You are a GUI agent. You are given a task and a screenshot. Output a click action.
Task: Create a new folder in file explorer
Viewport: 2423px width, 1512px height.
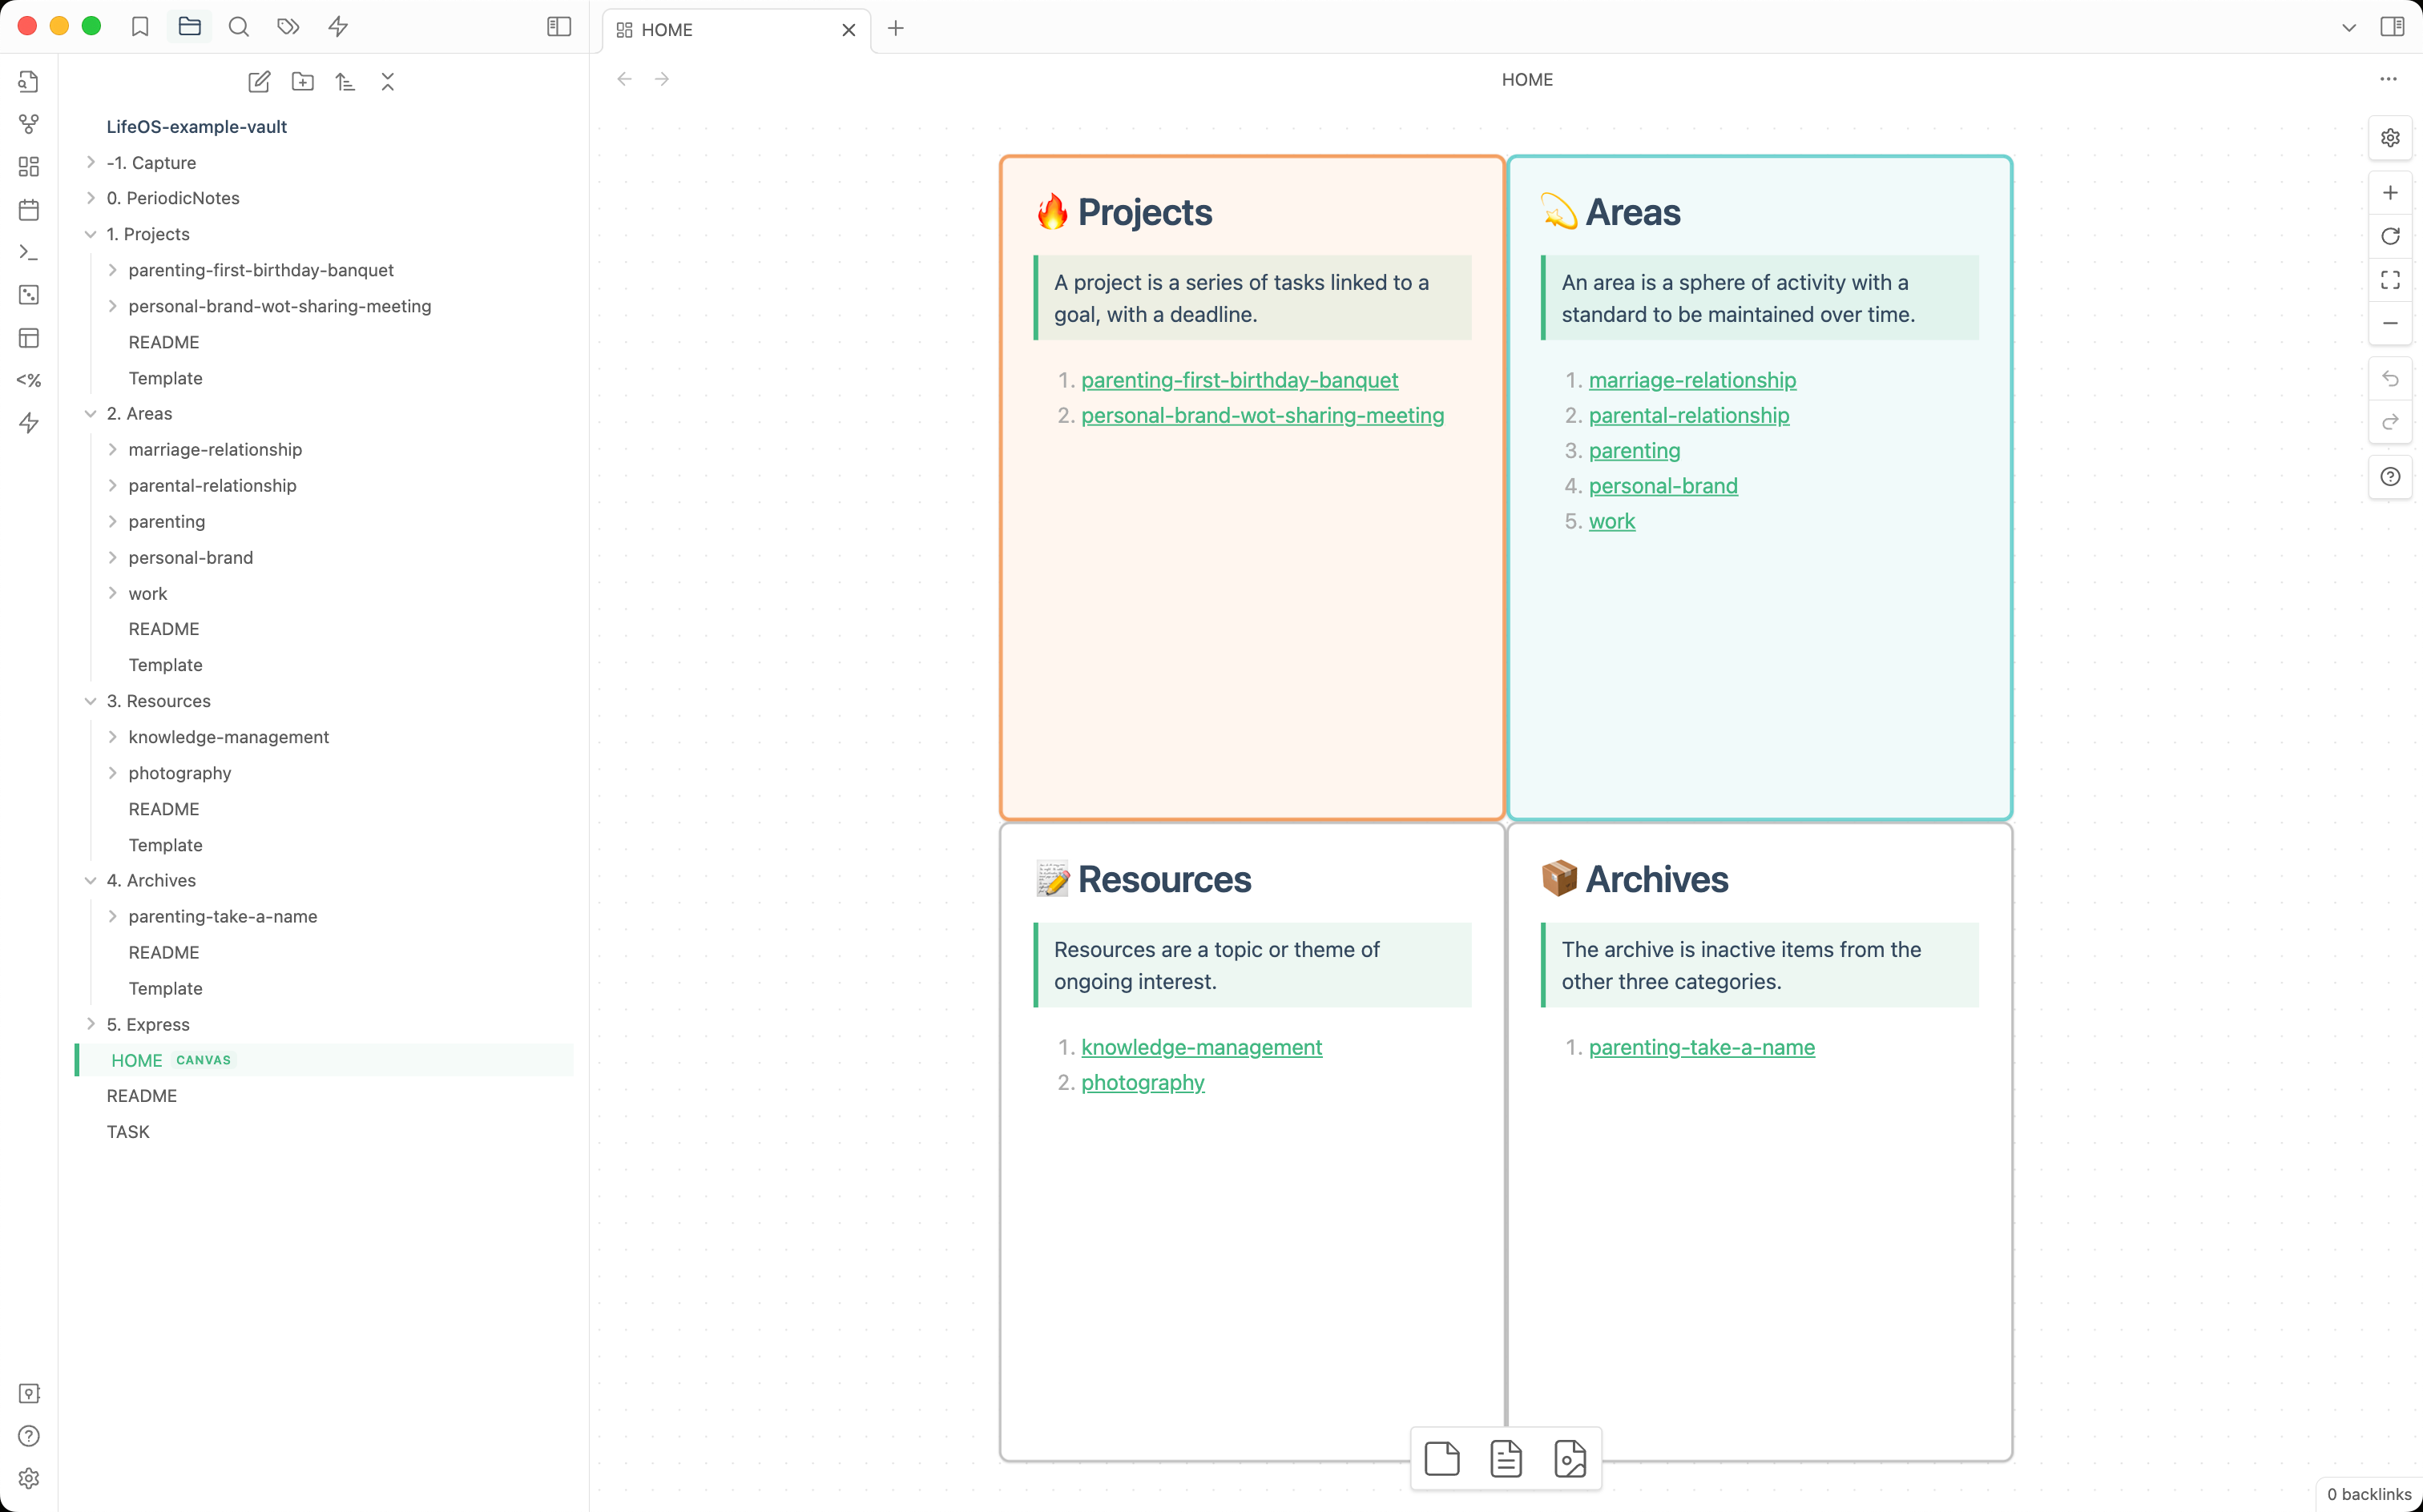point(302,82)
